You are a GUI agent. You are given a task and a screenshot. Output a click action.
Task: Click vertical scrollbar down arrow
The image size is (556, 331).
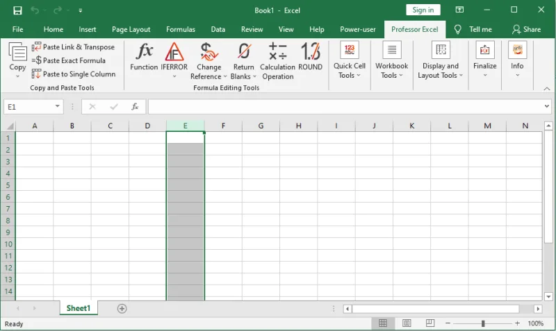point(548,297)
